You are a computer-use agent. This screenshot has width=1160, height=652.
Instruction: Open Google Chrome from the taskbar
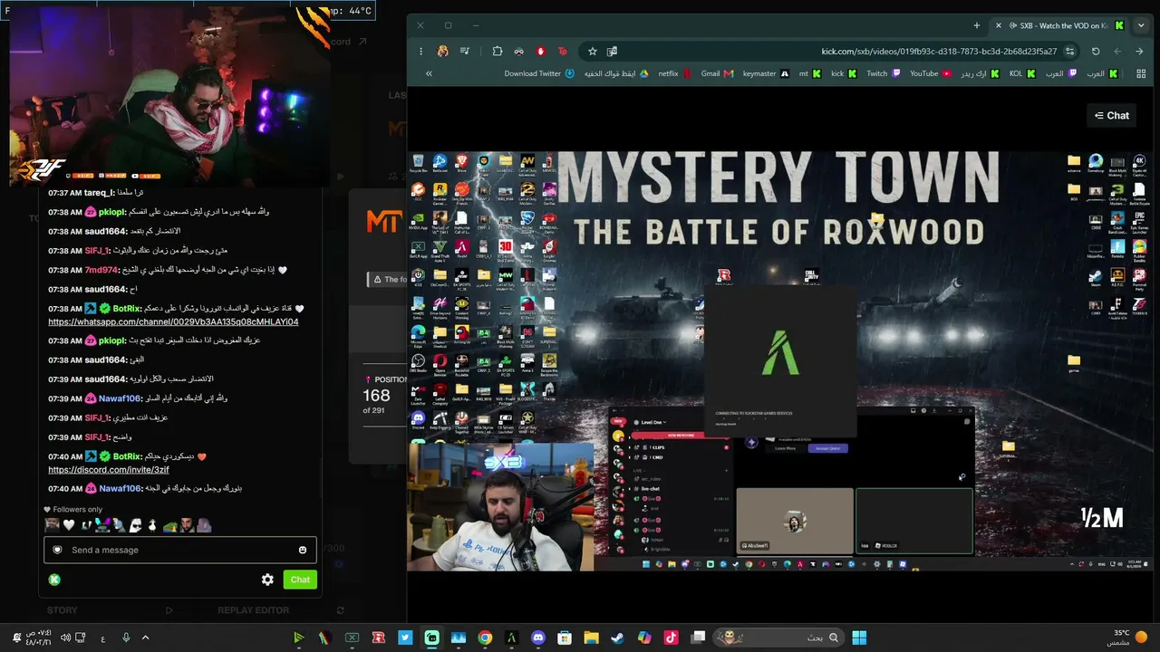pos(485,638)
